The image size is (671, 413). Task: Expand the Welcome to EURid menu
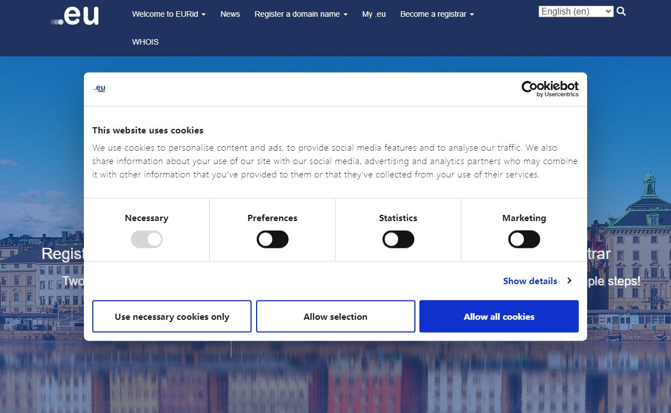click(x=169, y=14)
